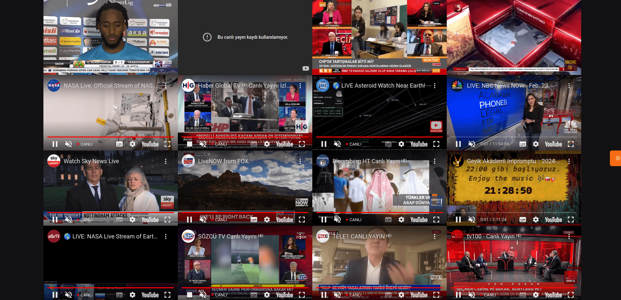This screenshot has height=300, width=621.
Task: Unmute the LIVE Asteroid Watch player
Action: point(337,144)
